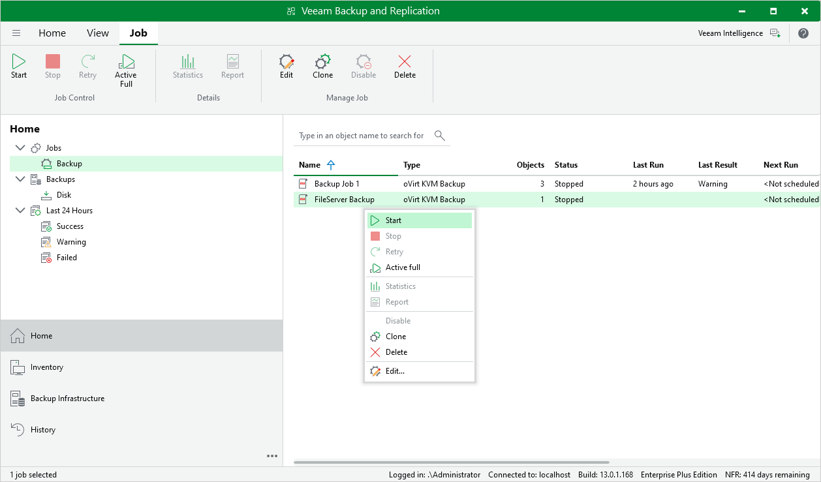Collapse the Jobs tree node
The image size is (821, 482).
pos(20,147)
